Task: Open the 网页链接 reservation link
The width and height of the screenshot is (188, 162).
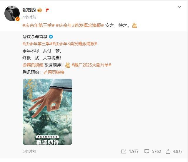Action: [x=54, y=72]
